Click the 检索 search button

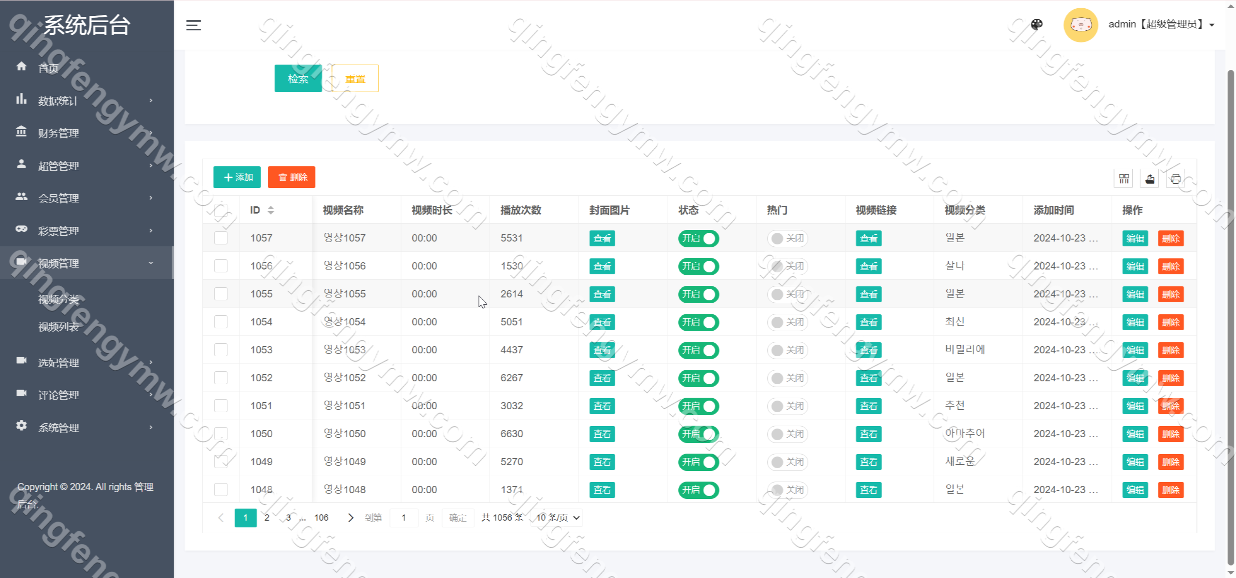point(298,79)
